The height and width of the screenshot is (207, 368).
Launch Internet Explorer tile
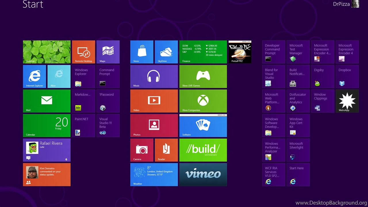pyautogui.click(x=34, y=76)
